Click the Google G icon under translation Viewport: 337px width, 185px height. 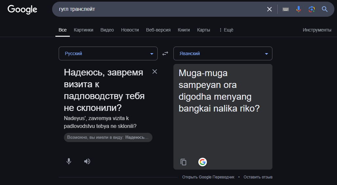[x=203, y=162]
